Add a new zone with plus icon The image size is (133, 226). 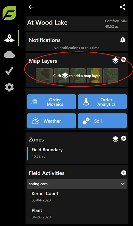124,138
